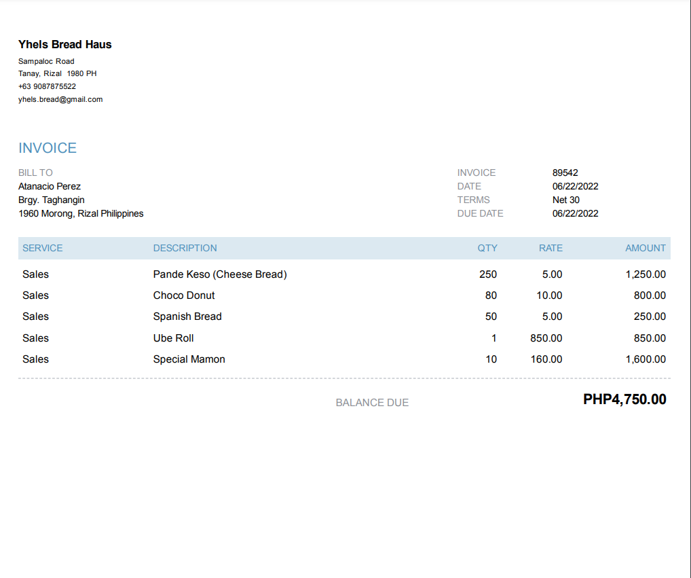This screenshot has width=691, height=578.
Task: Click the AMOUNT column header
Action: [x=645, y=248]
